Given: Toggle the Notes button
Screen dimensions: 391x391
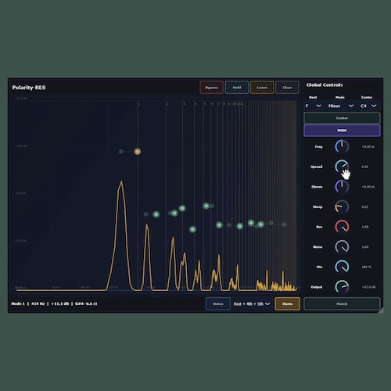Looking at the screenshot, I should (218, 303).
